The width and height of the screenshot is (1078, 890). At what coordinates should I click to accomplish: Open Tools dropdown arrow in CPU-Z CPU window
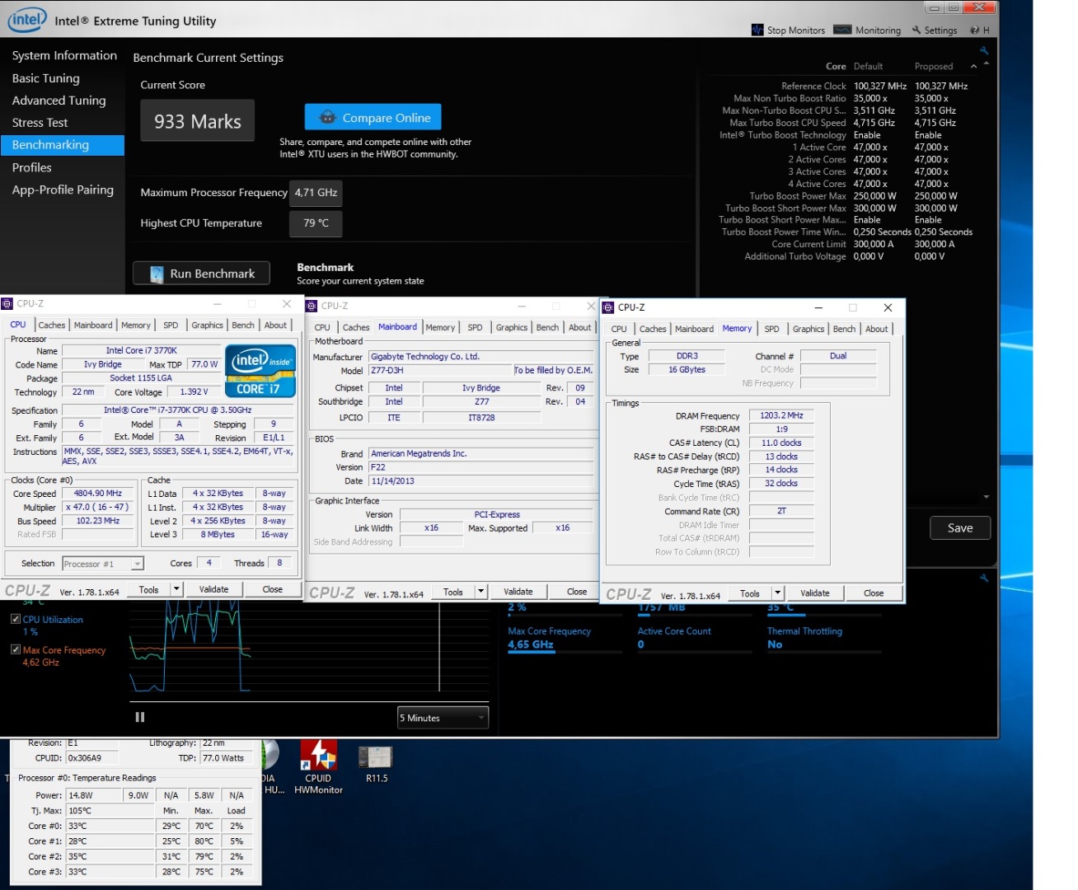coord(176,589)
